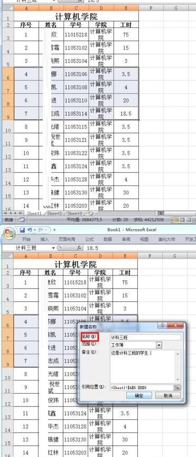The width and height of the screenshot is (196, 457).
Task: Go to the 视图 ribbon tab
Action: (x=144, y=240)
